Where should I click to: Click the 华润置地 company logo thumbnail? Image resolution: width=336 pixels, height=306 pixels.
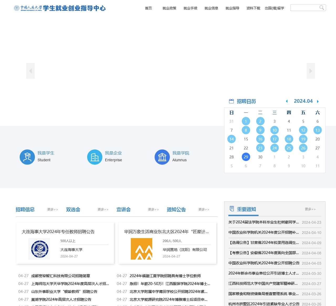point(141,249)
